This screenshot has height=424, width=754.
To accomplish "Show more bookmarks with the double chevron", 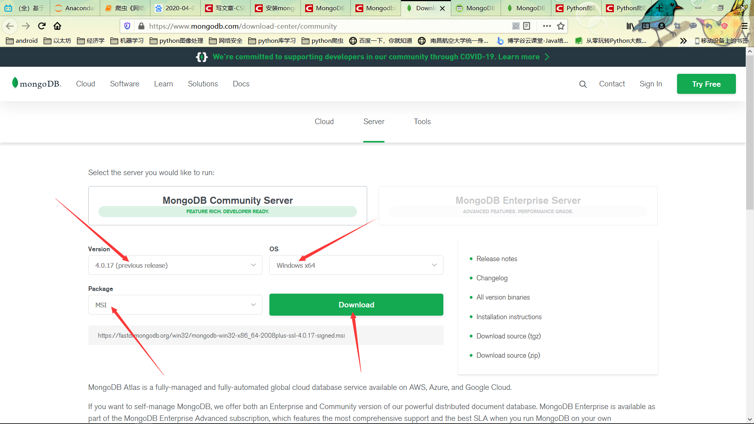I will point(683,41).
